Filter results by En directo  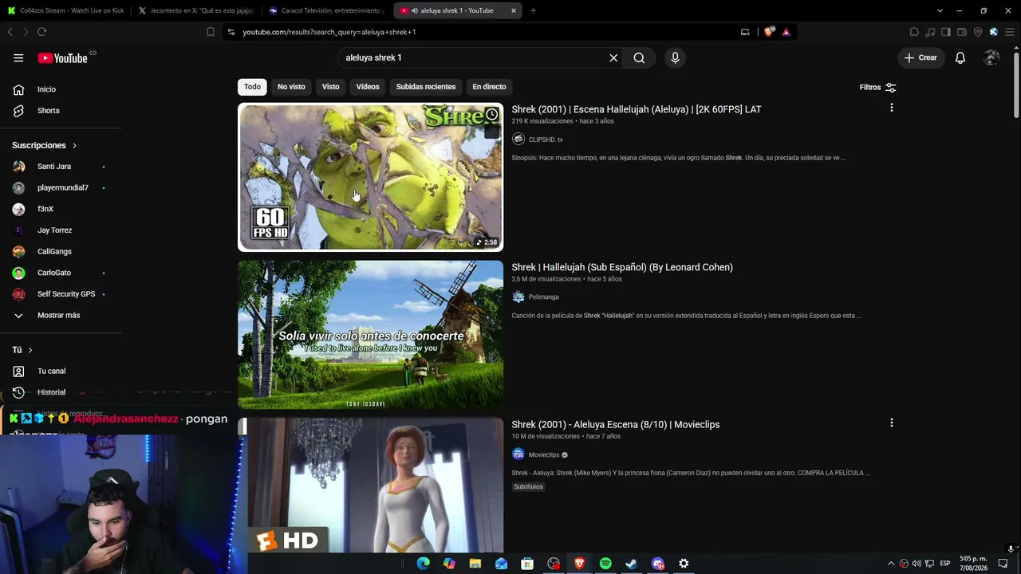(x=489, y=87)
